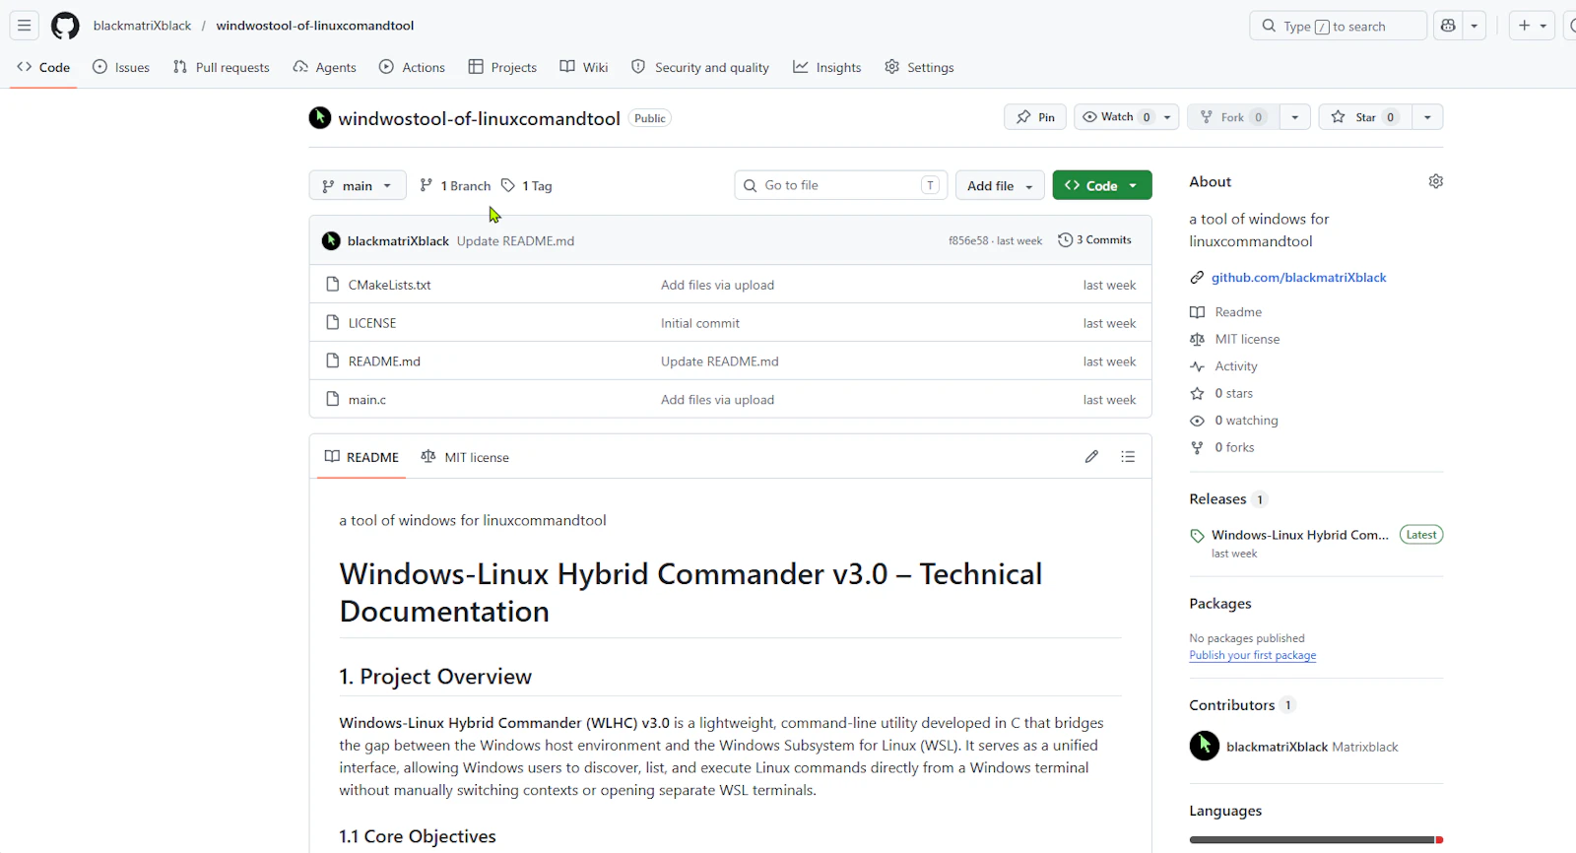1576x853 pixels.
Task: Switch to the MIT license tab
Action: click(x=465, y=457)
